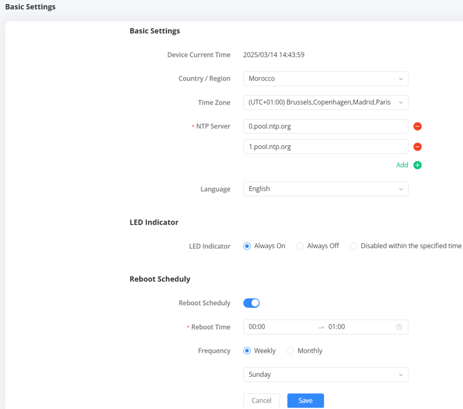This screenshot has height=409, width=463.
Task: Click the Time Zone field label
Action: 214,103
